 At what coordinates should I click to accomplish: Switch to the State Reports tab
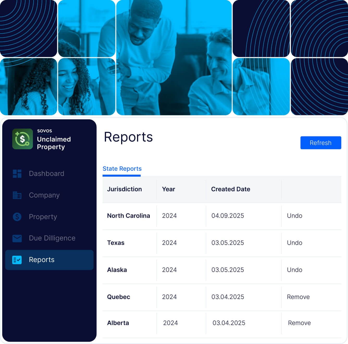122,169
